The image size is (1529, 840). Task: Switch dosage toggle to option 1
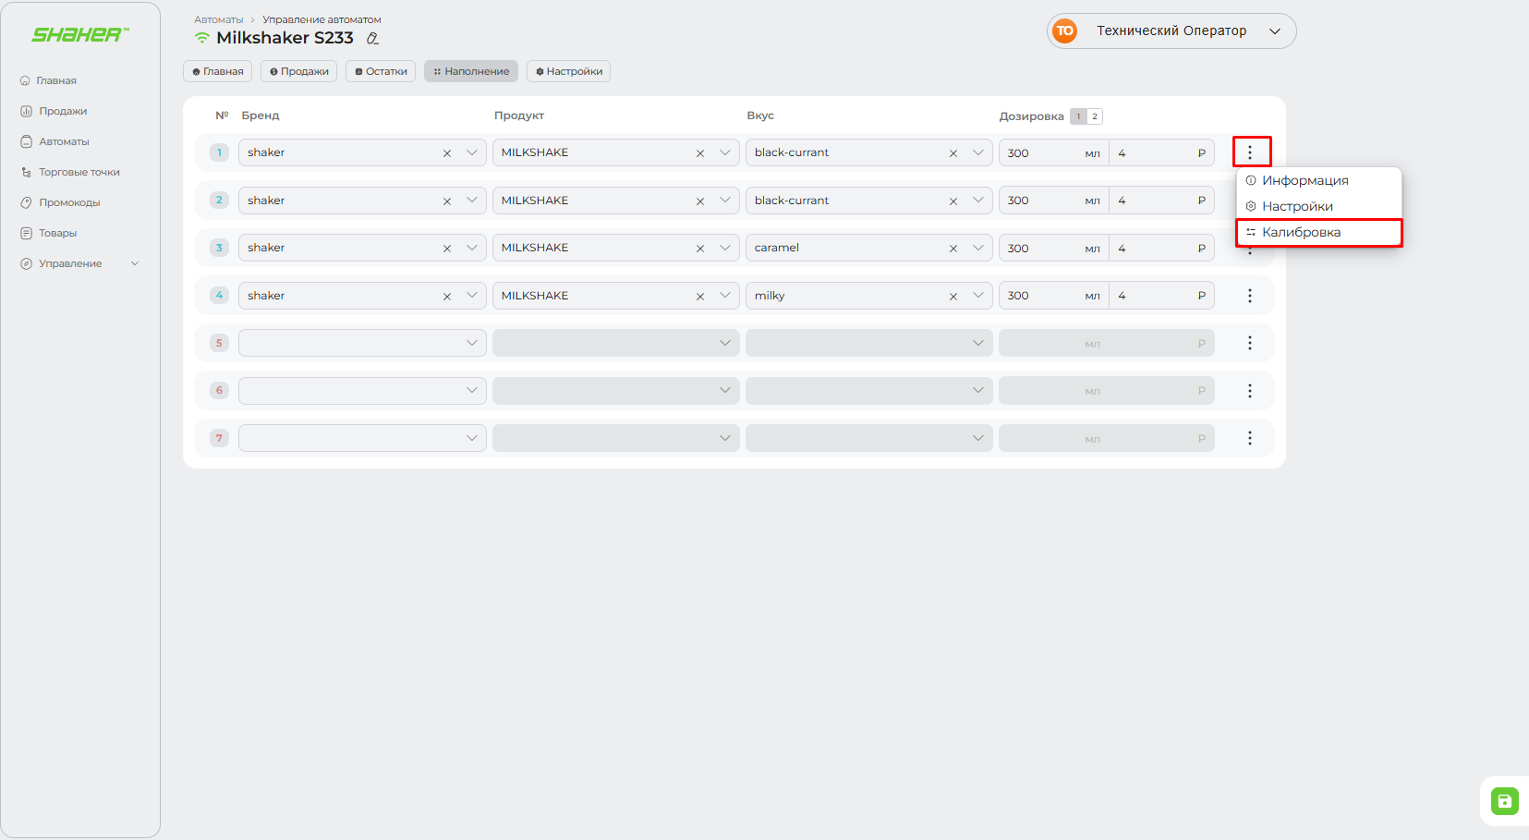tap(1078, 116)
